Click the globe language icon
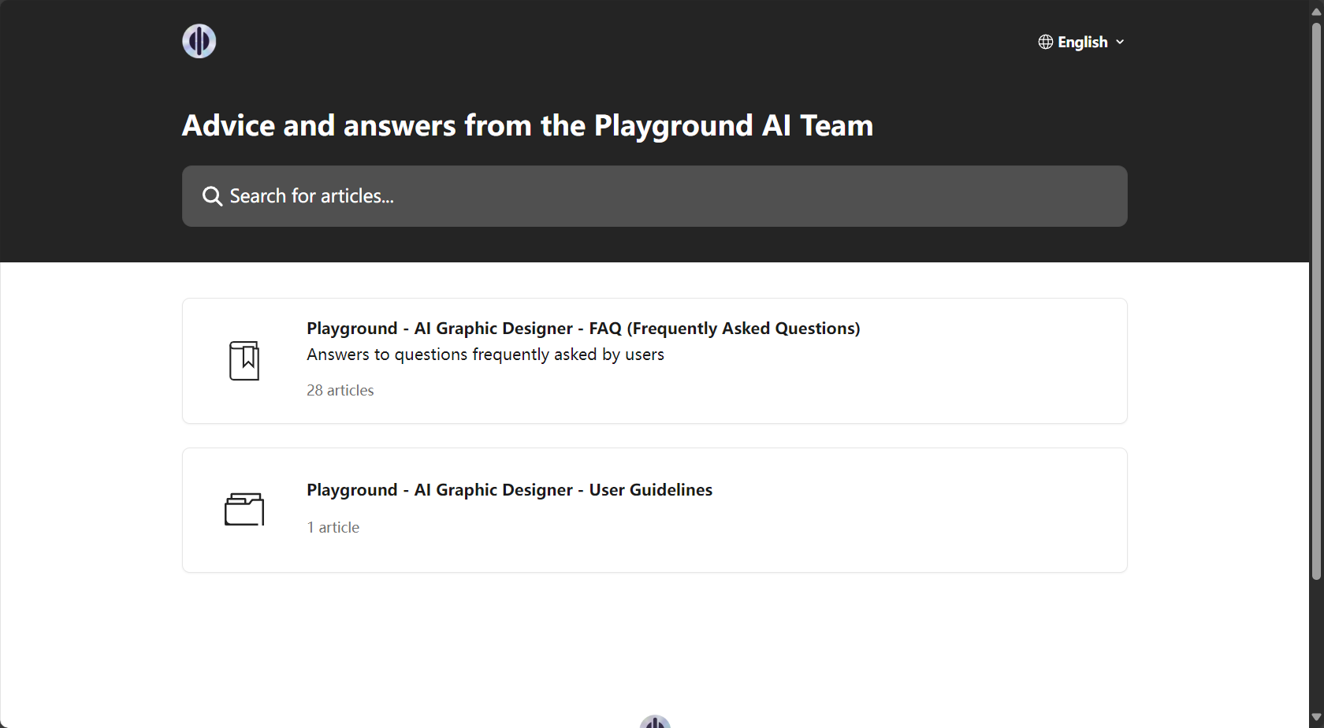The width and height of the screenshot is (1324, 728). pyautogui.click(x=1046, y=42)
